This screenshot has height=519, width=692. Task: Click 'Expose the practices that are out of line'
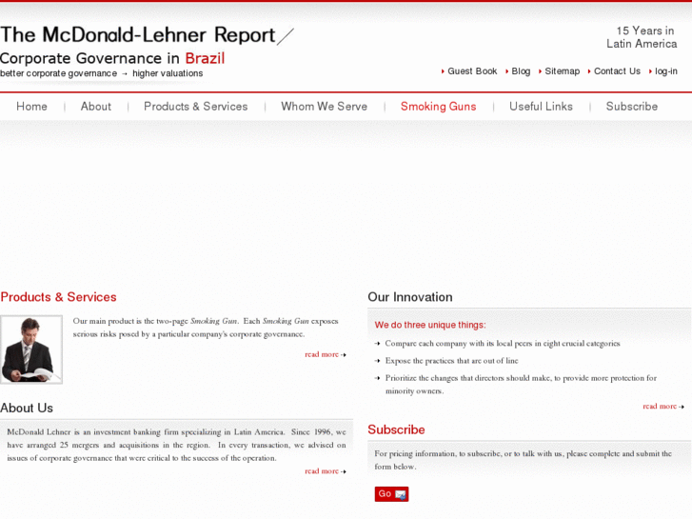point(451,360)
